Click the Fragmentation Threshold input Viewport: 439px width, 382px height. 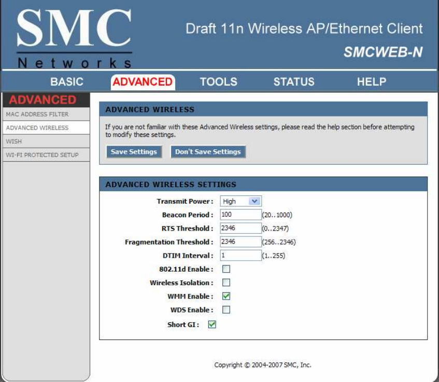[x=241, y=242]
